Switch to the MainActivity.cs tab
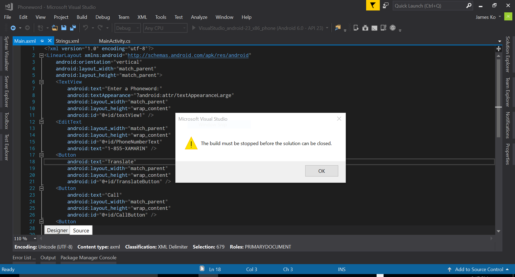 115,41
